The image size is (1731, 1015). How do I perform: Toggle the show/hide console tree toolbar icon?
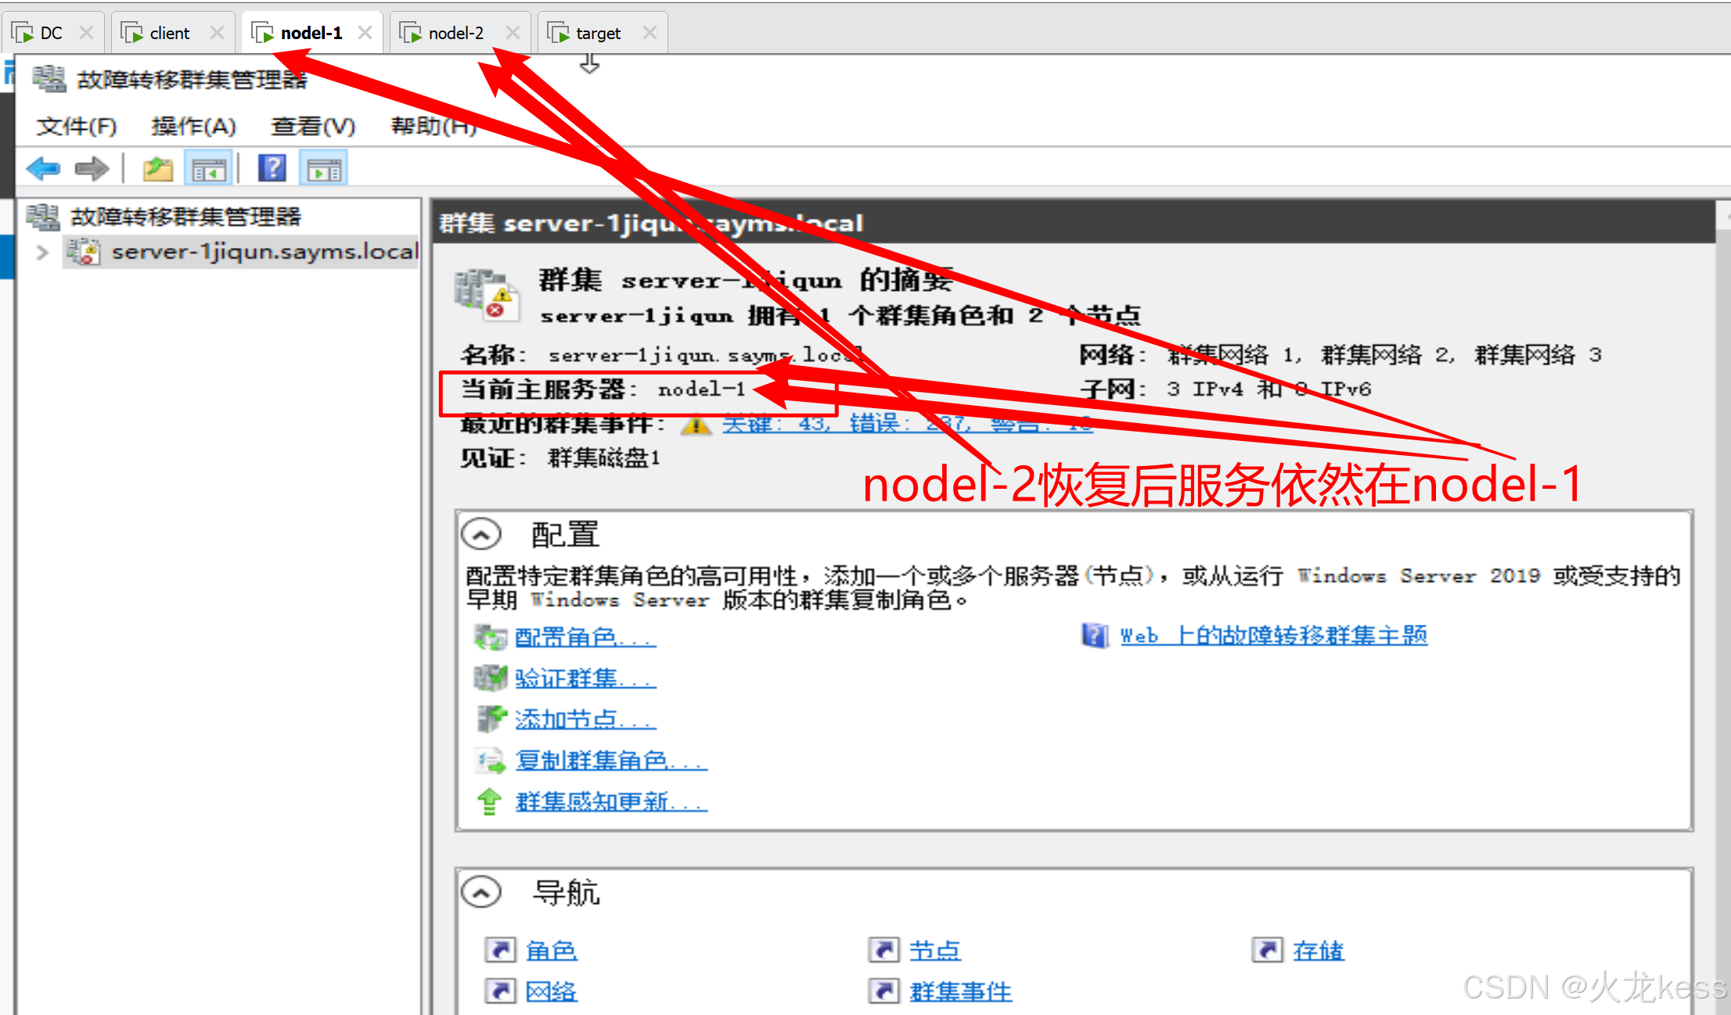click(x=208, y=168)
